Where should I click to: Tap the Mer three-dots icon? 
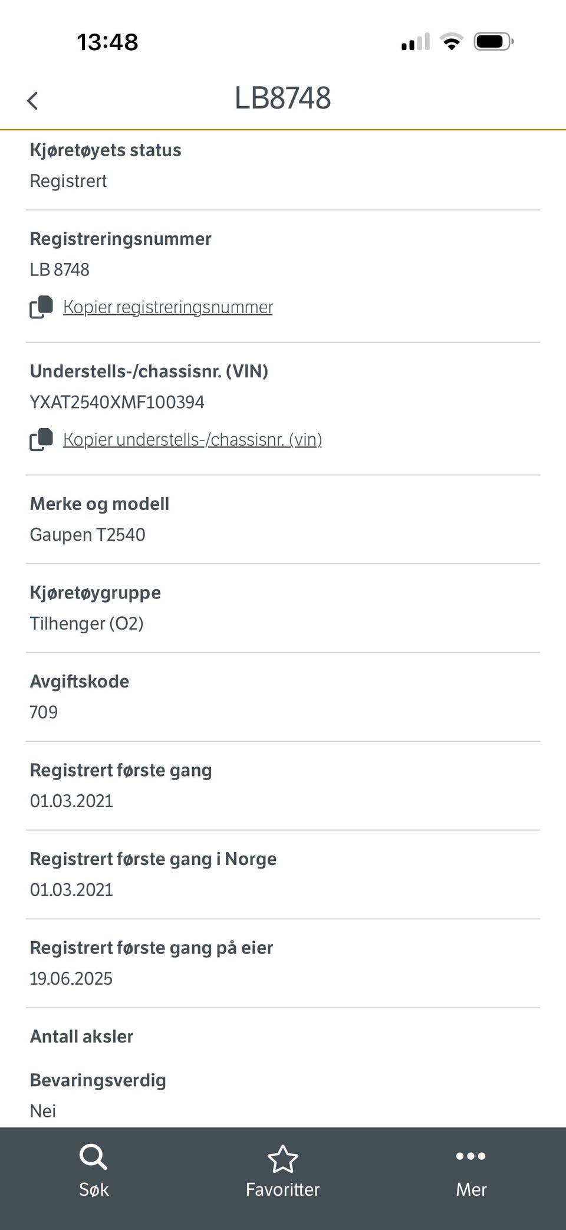coord(470,1156)
